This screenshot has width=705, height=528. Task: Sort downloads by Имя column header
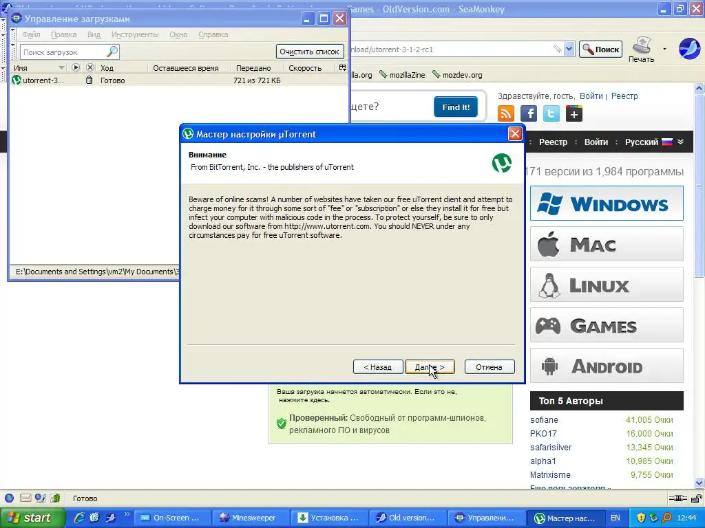[39, 68]
